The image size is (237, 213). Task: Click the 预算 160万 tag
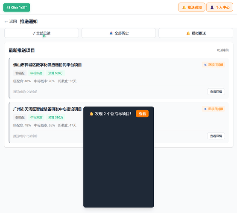coord(56,73)
